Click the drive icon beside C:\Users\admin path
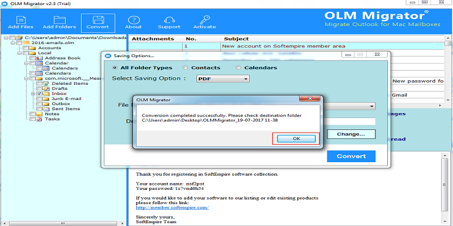Viewport: 453px width, 226px height. (x=19, y=37)
